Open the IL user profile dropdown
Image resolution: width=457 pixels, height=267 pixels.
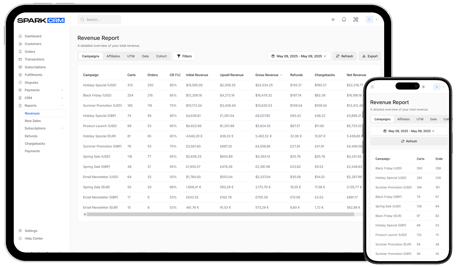pos(372,20)
